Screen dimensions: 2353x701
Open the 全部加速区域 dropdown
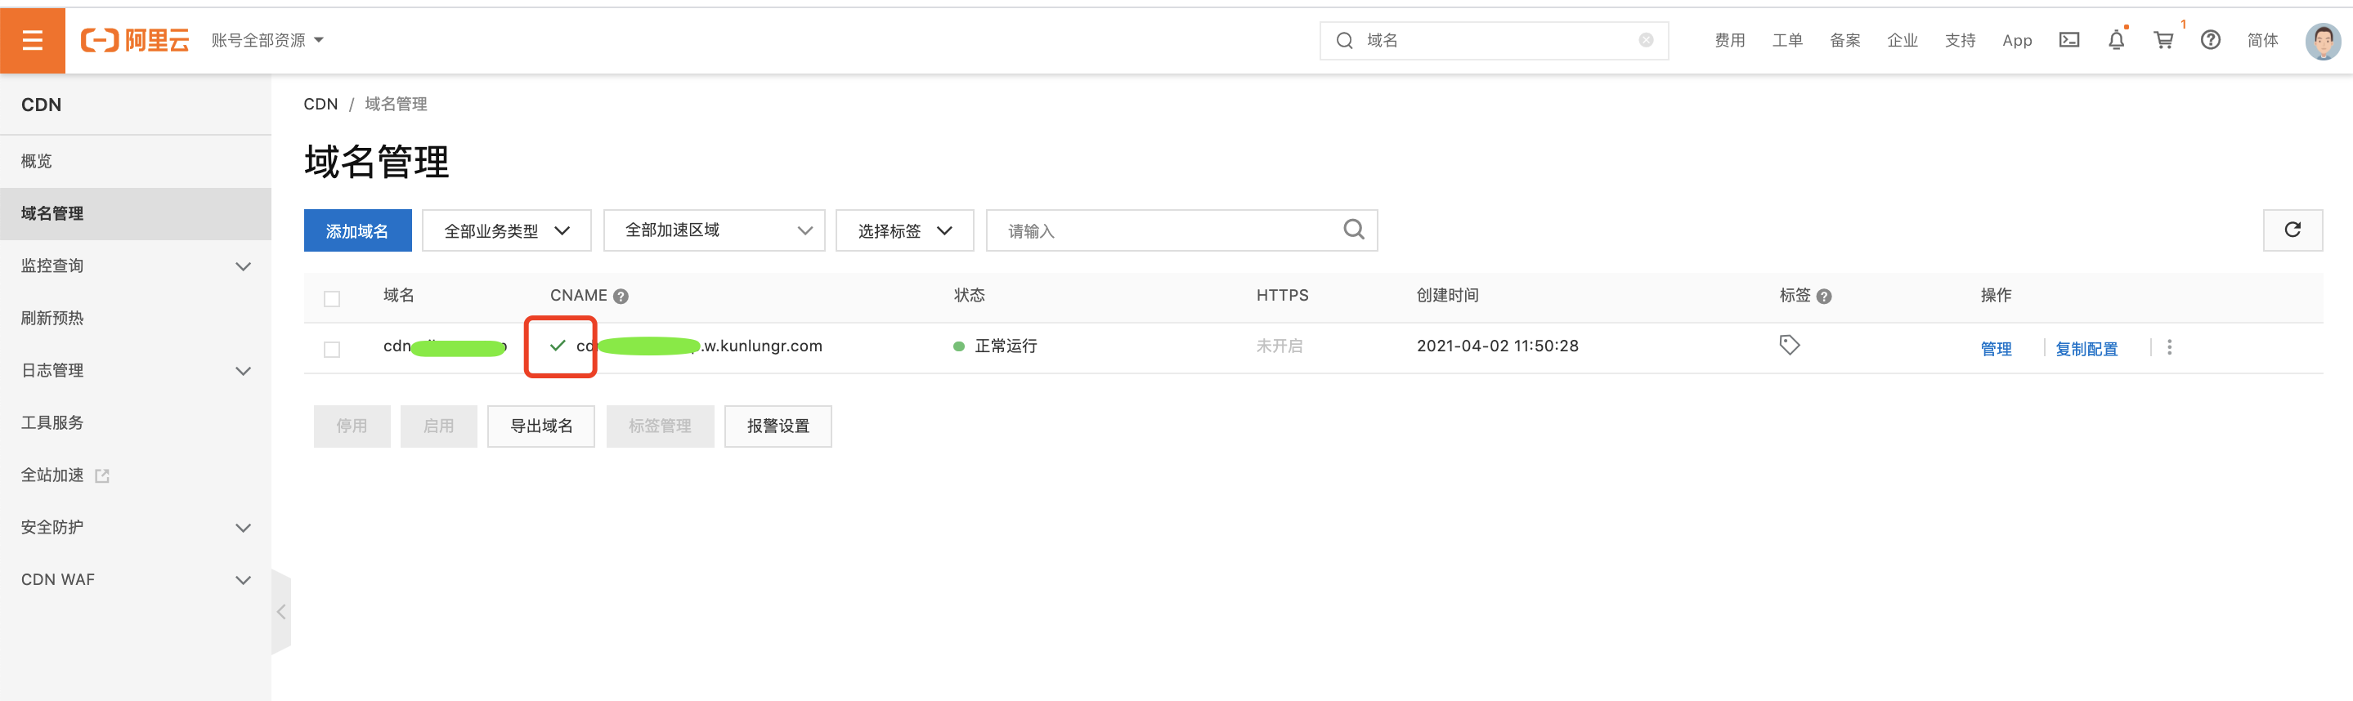[714, 231]
